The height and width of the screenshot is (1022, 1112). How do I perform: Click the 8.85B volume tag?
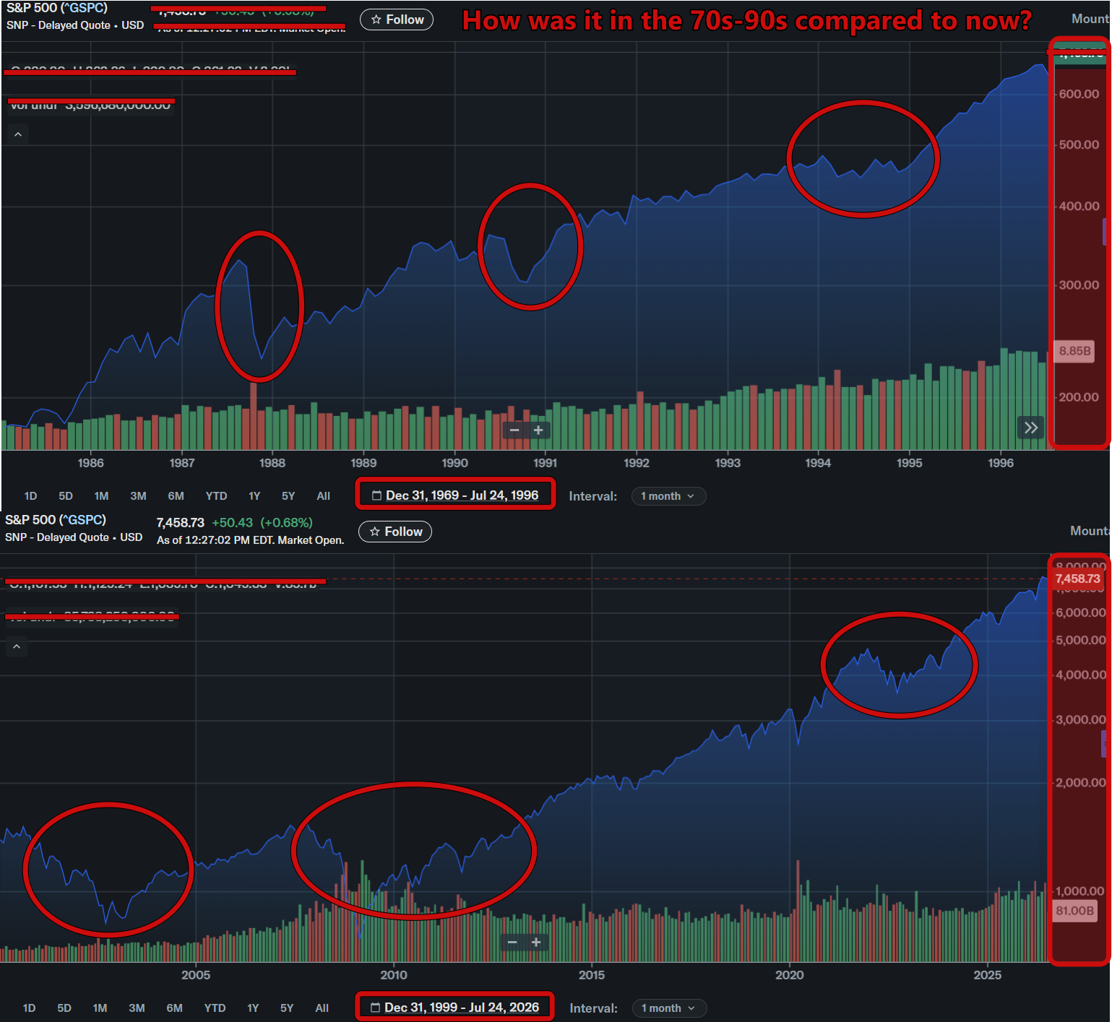pos(1074,352)
